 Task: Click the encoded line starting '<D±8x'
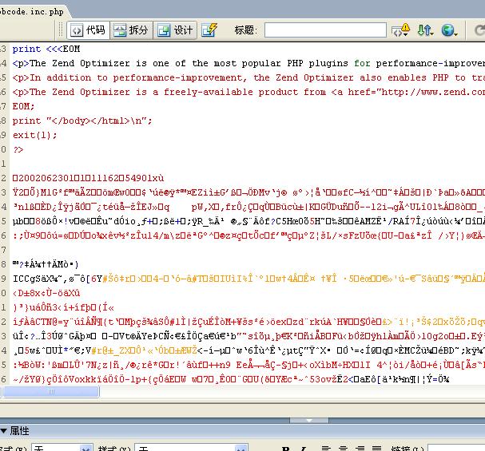click(46, 293)
